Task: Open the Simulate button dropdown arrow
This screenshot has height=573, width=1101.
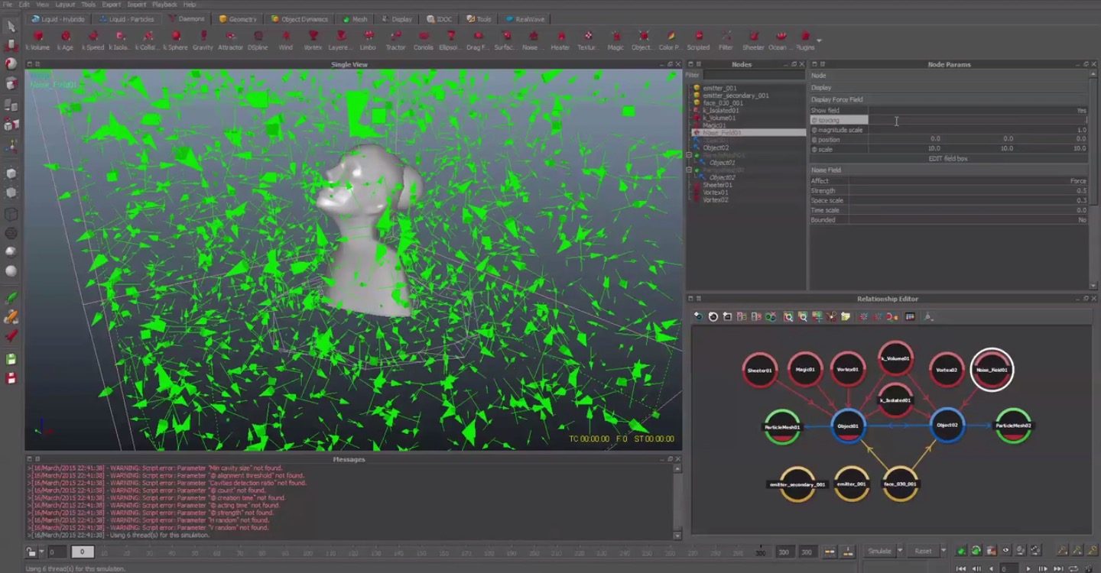Action: tap(900, 551)
